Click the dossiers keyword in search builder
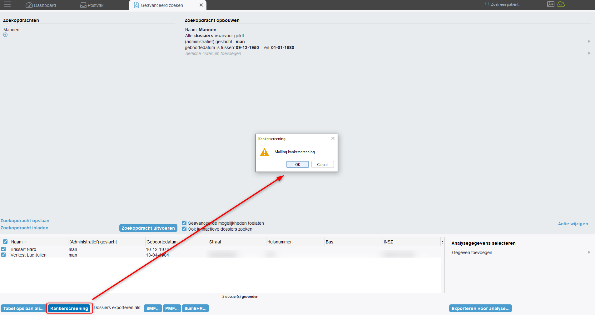The image size is (595, 315). coord(204,36)
